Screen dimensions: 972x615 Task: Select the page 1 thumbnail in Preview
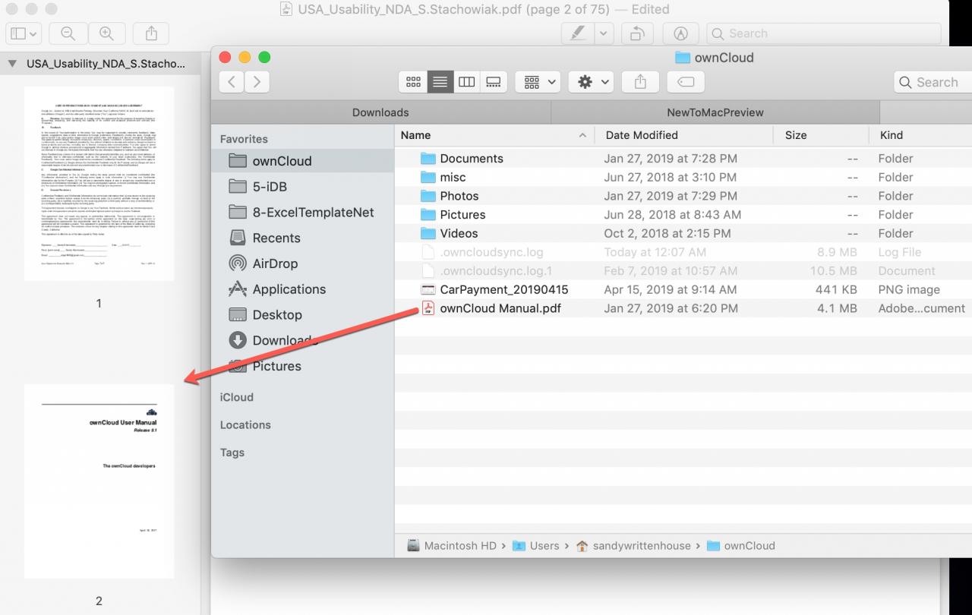pyautogui.click(x=99, y=184)
